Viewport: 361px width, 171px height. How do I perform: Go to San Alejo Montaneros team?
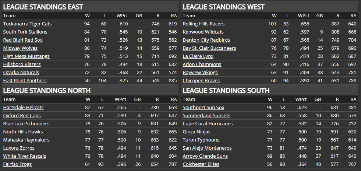click(207, 148)
